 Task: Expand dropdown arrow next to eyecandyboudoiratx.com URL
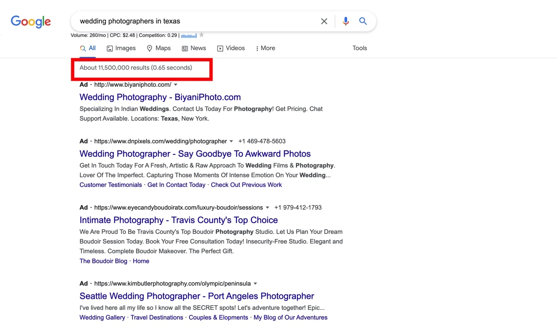coord(267,208)
